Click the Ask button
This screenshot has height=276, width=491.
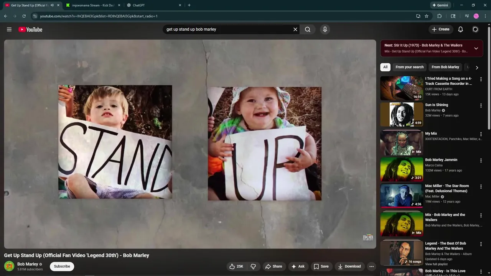pyautogui.click(x=298, y=266)
